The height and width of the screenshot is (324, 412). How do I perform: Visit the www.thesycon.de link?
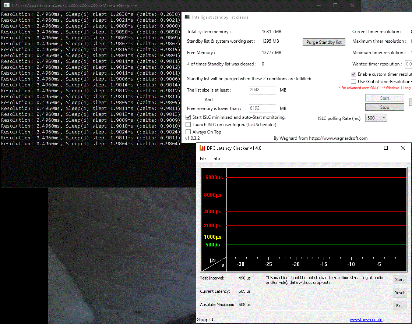point(366,320)
